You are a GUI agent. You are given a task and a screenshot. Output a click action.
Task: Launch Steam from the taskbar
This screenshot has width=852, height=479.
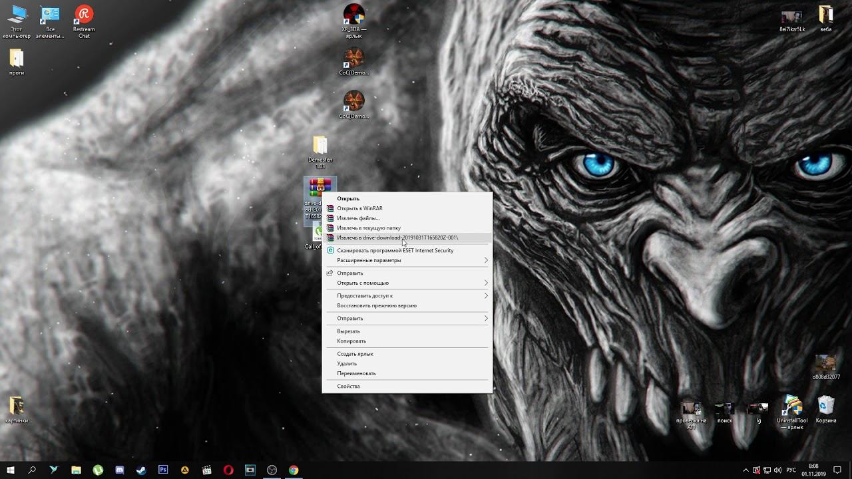pyautogui.click(x=141, y=470)
